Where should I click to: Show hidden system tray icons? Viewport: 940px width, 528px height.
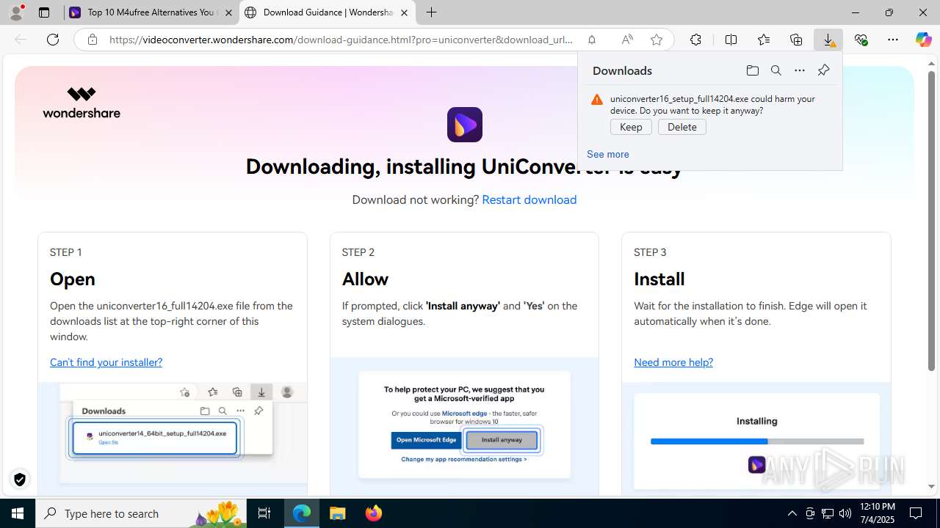coord(792,513)
